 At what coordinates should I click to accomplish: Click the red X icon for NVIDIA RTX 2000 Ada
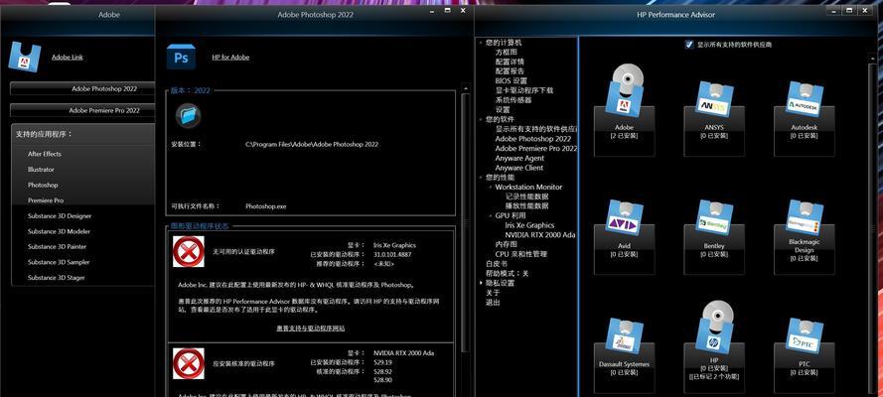188,363
